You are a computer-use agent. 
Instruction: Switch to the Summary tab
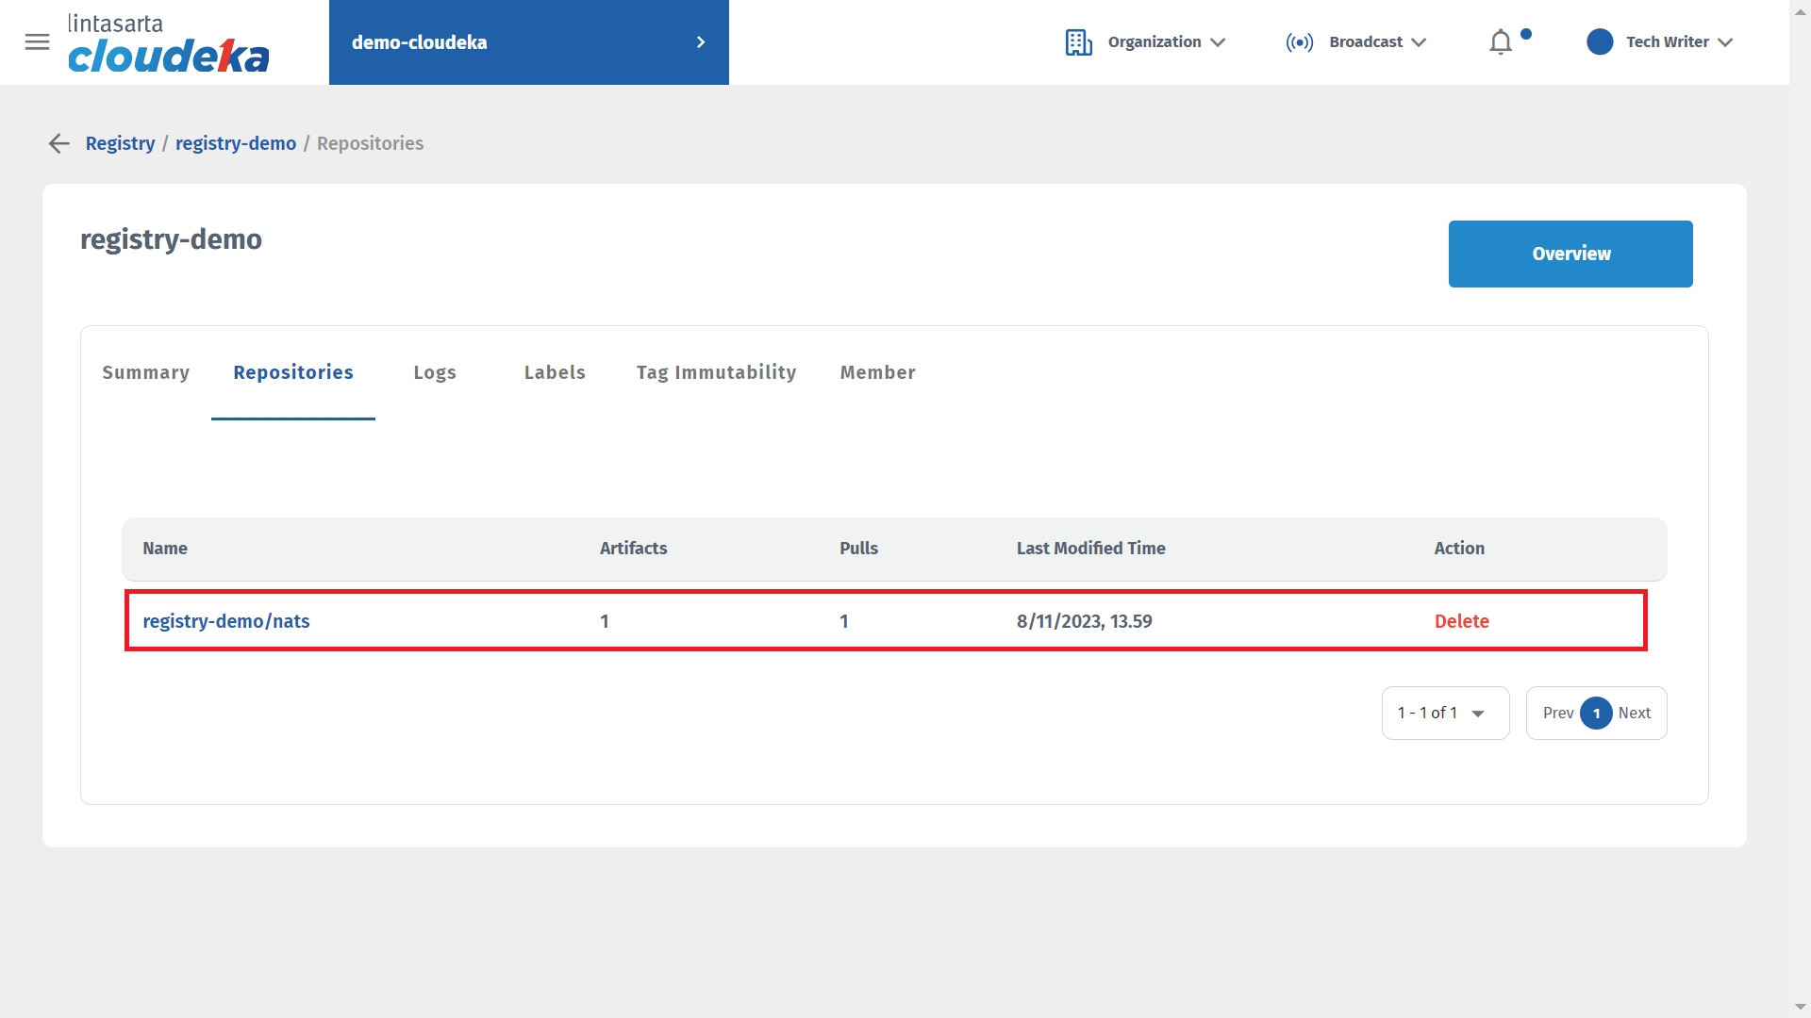click(145, 372)
